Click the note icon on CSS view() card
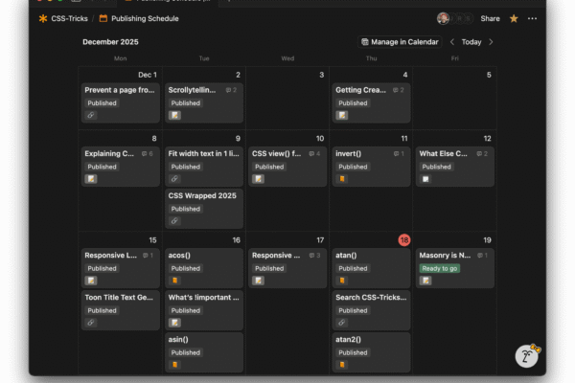This screenshot has width=575, height=383. coord(258,179)
